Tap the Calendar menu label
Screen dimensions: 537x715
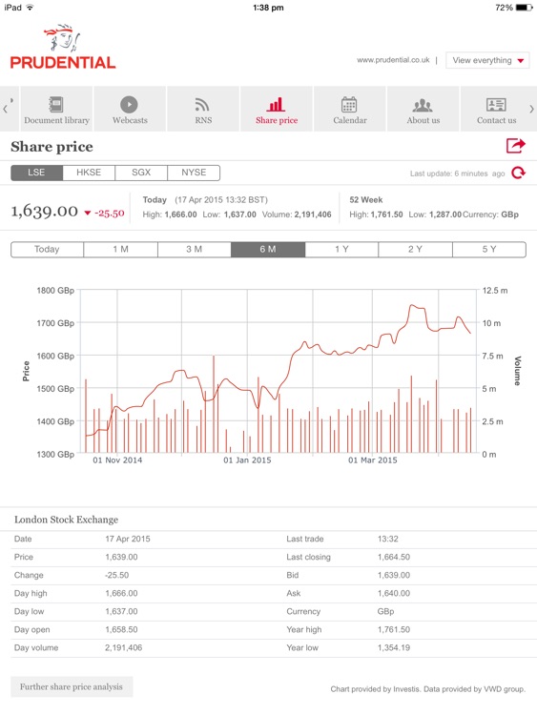(350, 120)
